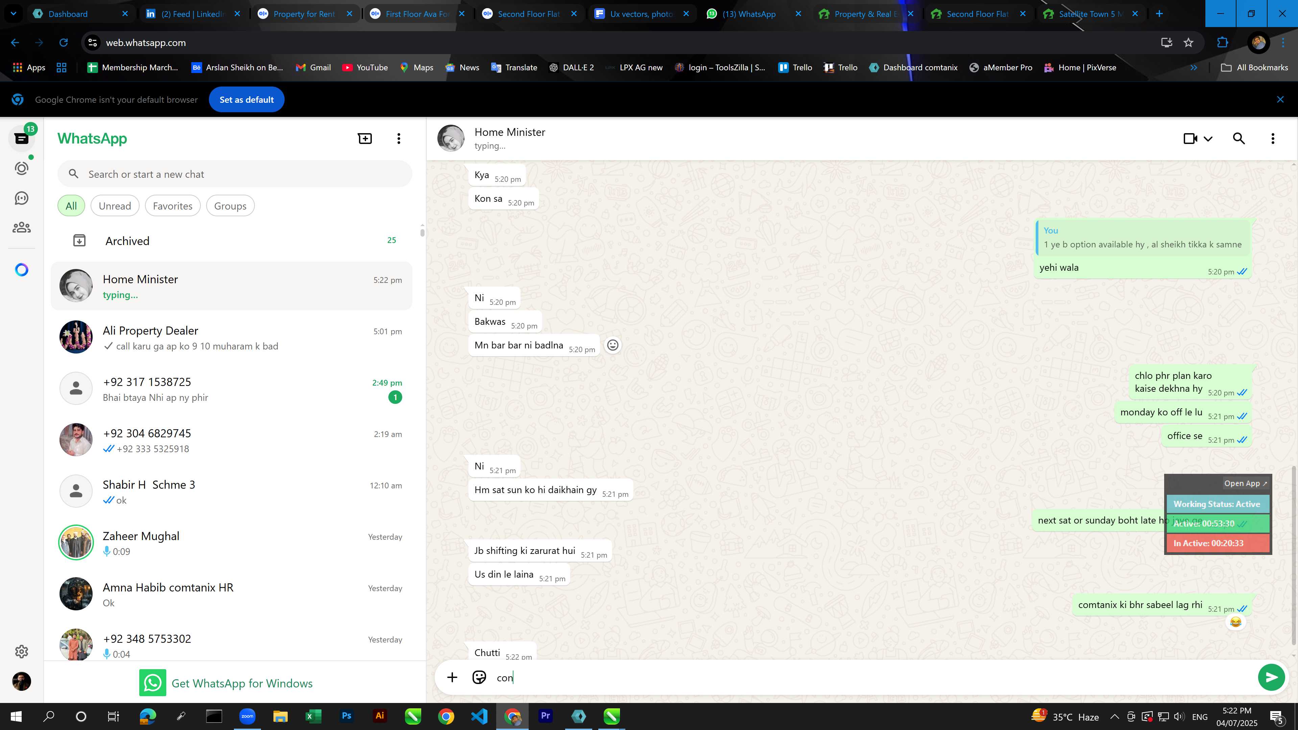Expand hidden bookmarks chevron

click(x=1194, y=68)
